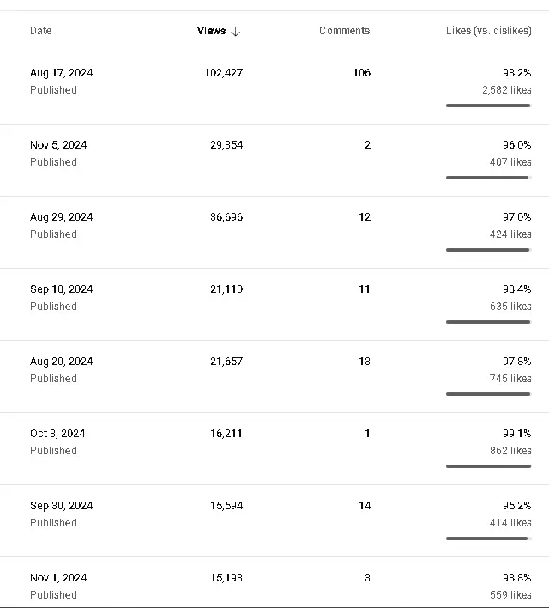This screenshot has width=549, height=608.
Task: Click the 95.2% likes ratio bar
Action: (488, 538)
